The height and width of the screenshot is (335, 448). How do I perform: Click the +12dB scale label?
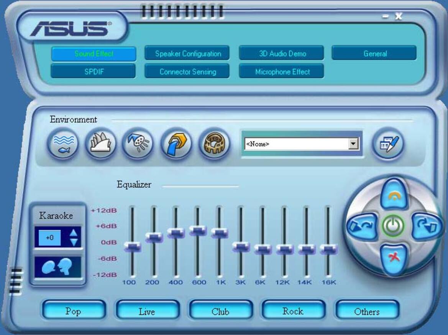(104, 211)
